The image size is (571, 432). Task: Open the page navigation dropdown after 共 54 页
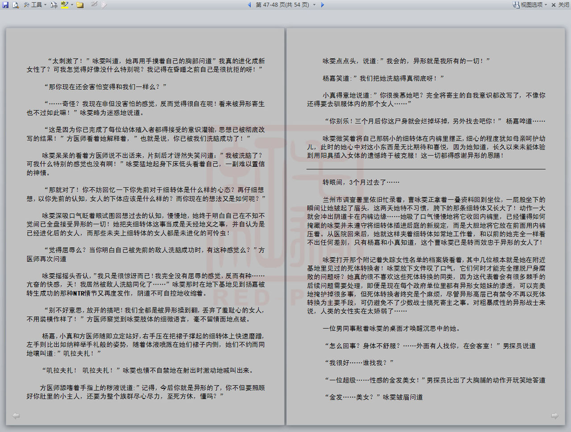pos(314,5)
